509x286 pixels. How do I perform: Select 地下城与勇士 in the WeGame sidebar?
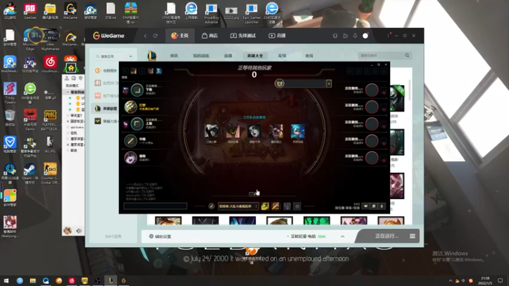coord(106,96)
